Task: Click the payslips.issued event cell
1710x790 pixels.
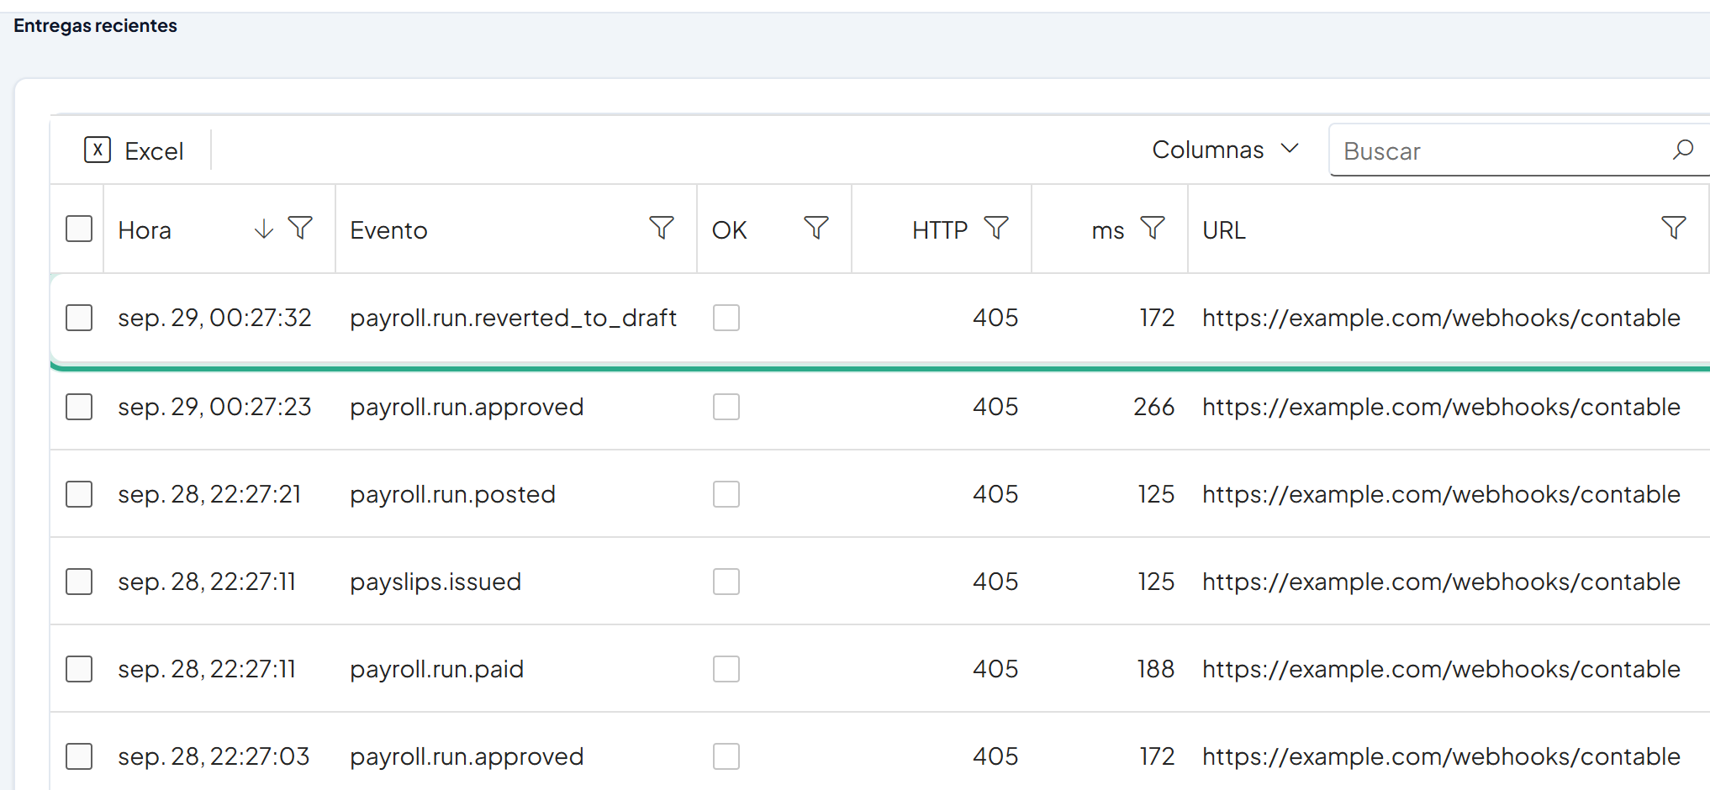Action: pos(435,582)
